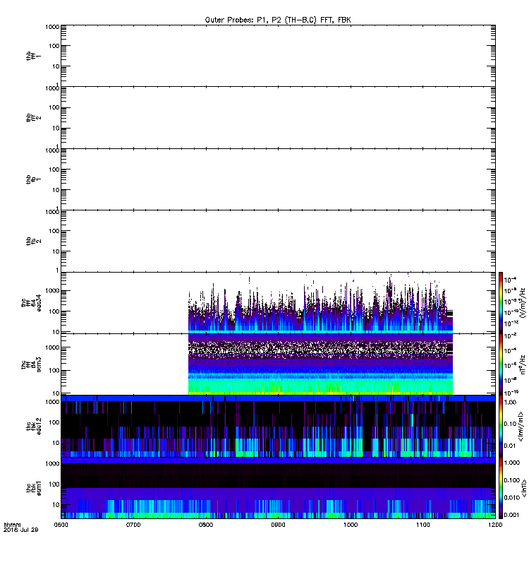
Task: Click the 100 y-axis tick of the scm1 panel
Action: click(54, 484)
